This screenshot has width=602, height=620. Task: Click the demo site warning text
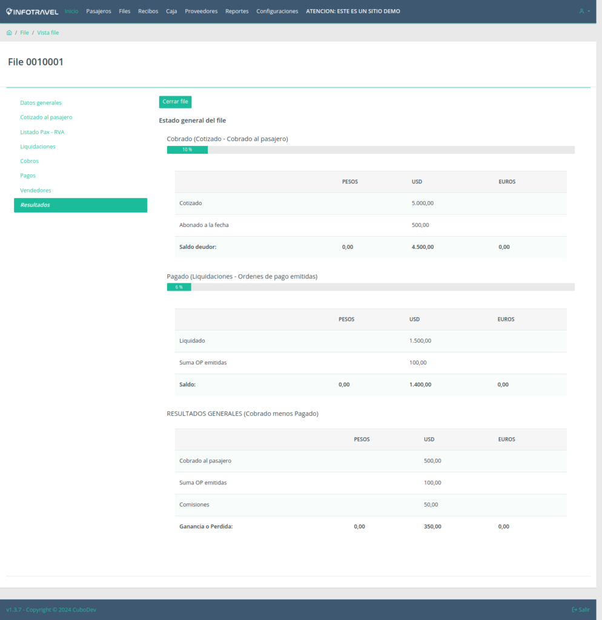click(353, 11)
